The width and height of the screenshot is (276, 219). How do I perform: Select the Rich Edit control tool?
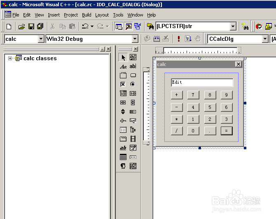click(123, 148)
